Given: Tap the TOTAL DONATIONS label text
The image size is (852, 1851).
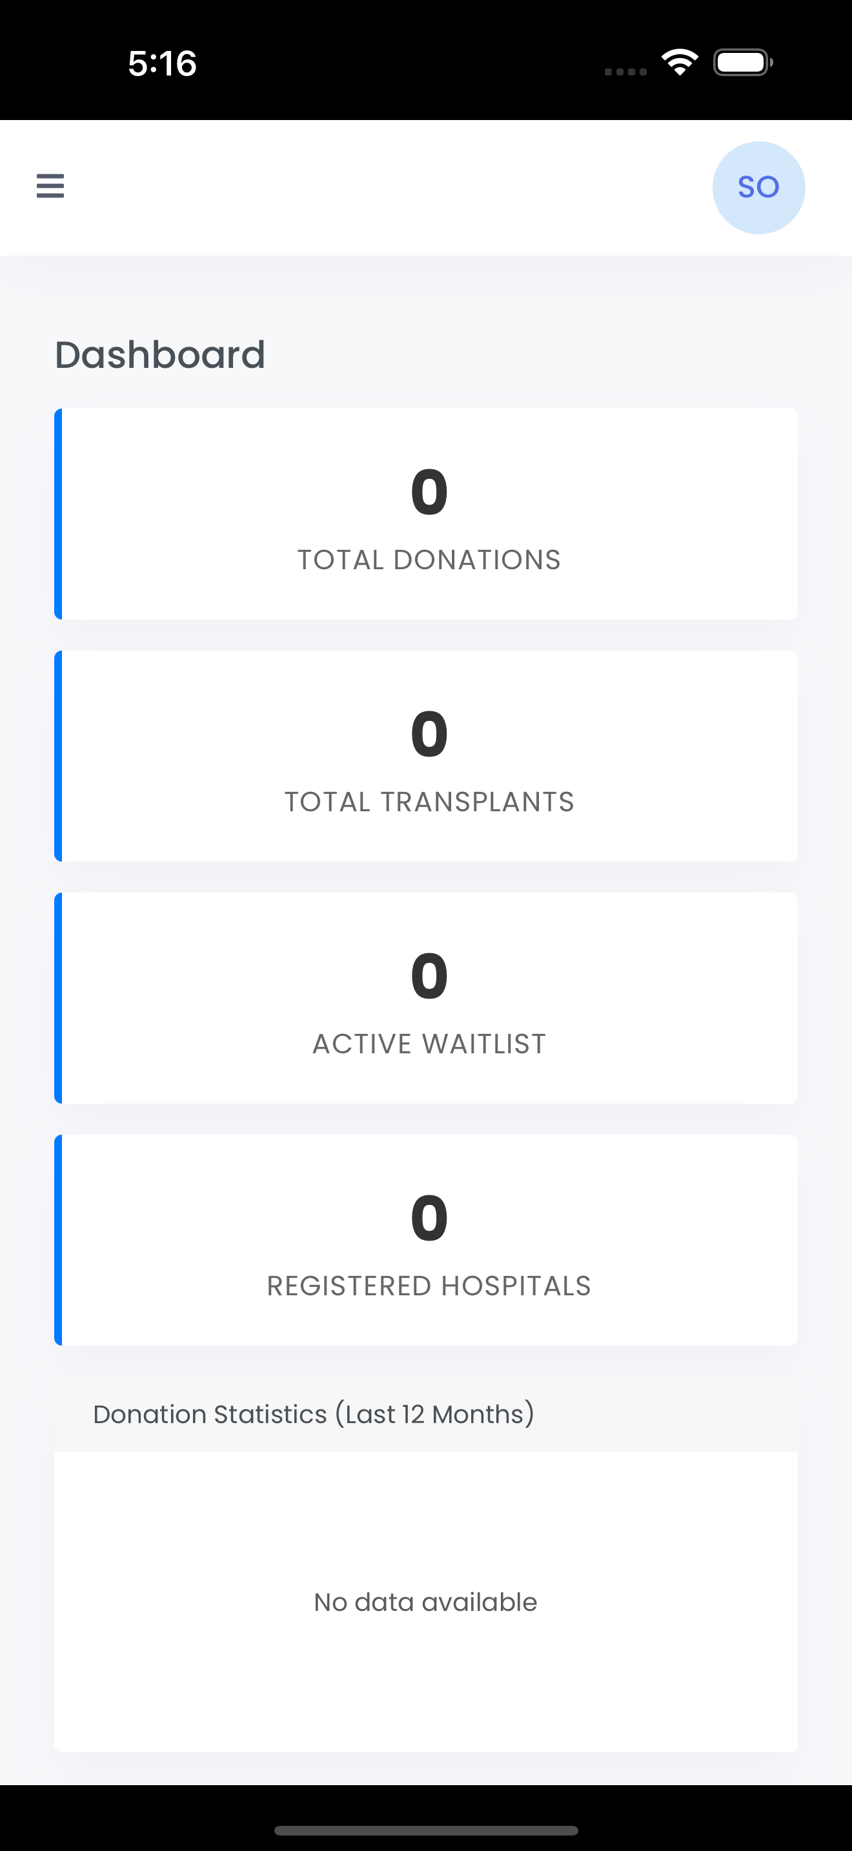Looking at the screenshot, I should tap(429, 560).
